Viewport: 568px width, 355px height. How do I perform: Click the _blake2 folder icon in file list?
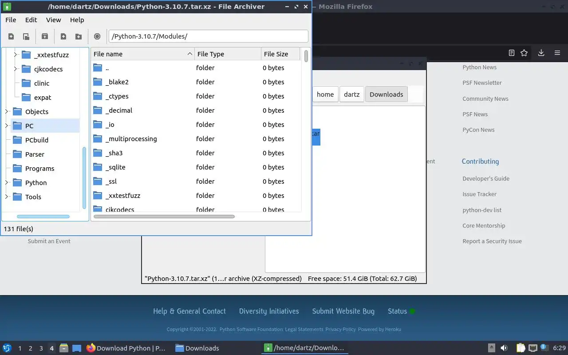tap(98, 82)
